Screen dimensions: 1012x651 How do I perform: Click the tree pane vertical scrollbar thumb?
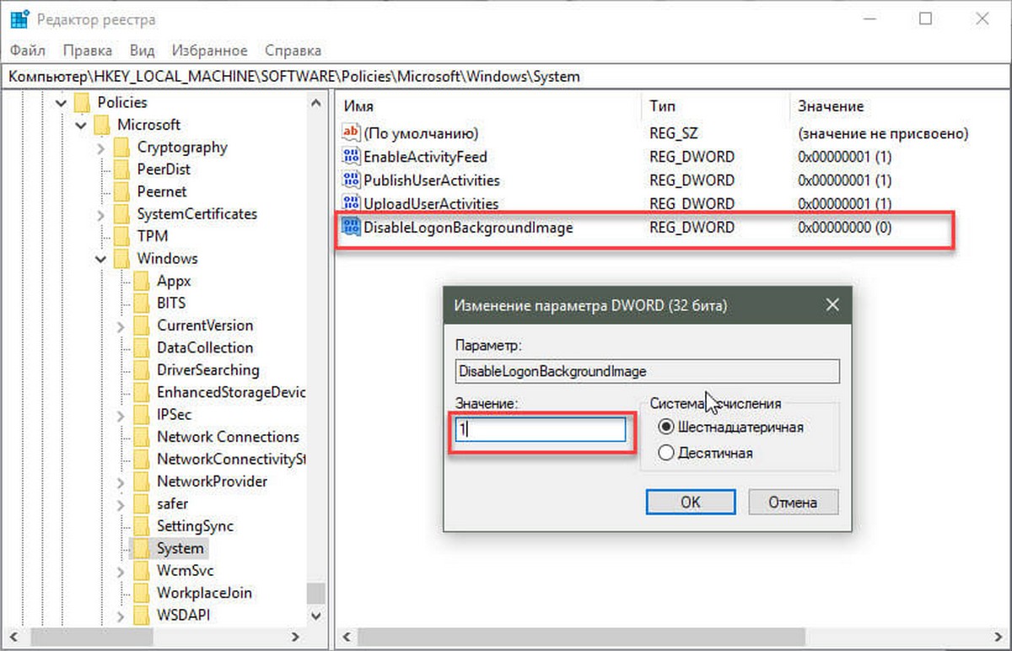click(315, 594)
